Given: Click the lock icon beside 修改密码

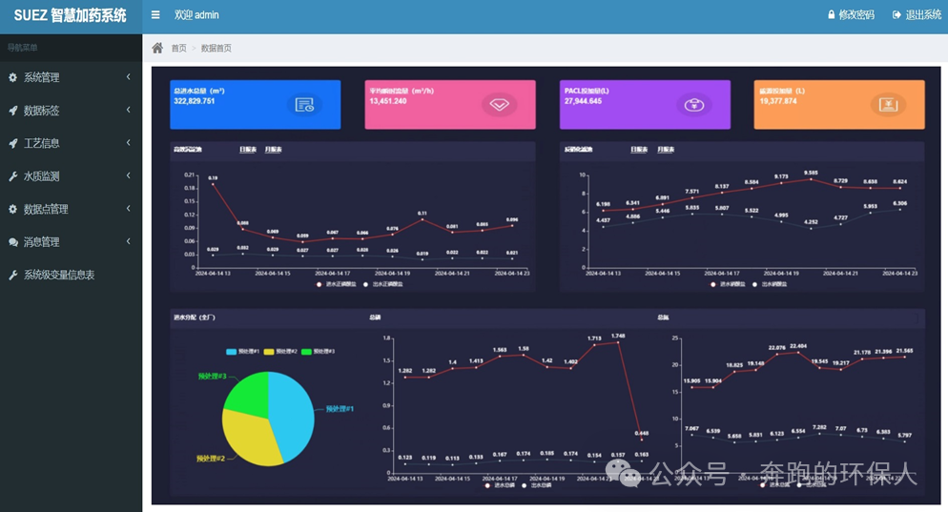Looking at the screenshot, I should (x=831, y=15).
